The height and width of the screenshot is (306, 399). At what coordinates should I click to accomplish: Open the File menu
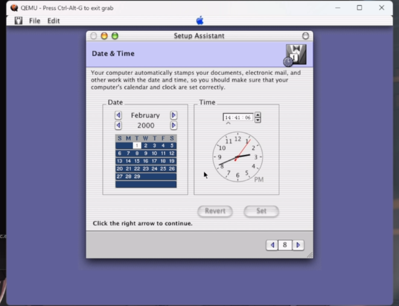[x=34, y=21]
